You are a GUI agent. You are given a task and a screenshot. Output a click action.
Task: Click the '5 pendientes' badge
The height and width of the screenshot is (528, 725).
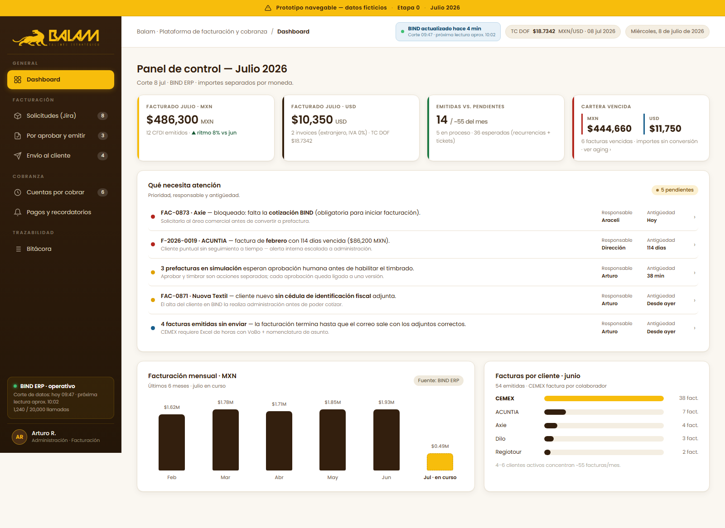click(x=675, y=190)
